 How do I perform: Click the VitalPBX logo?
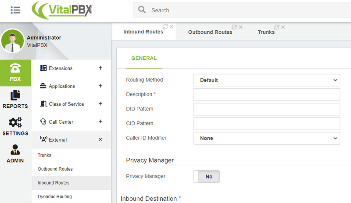(62, 10)
